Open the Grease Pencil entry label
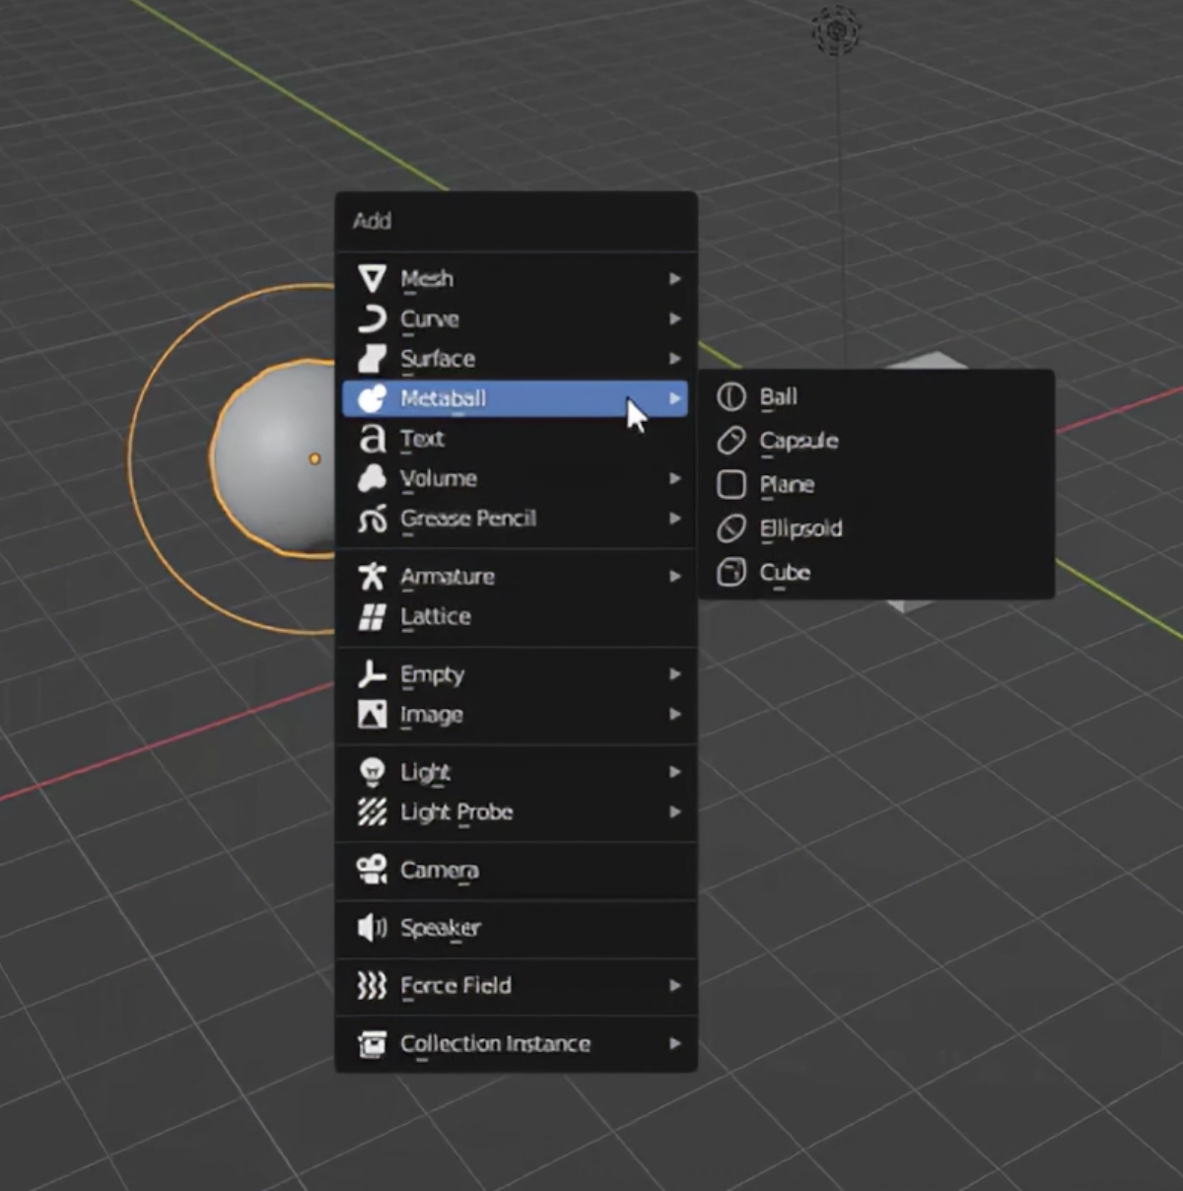 coord(468,519)
